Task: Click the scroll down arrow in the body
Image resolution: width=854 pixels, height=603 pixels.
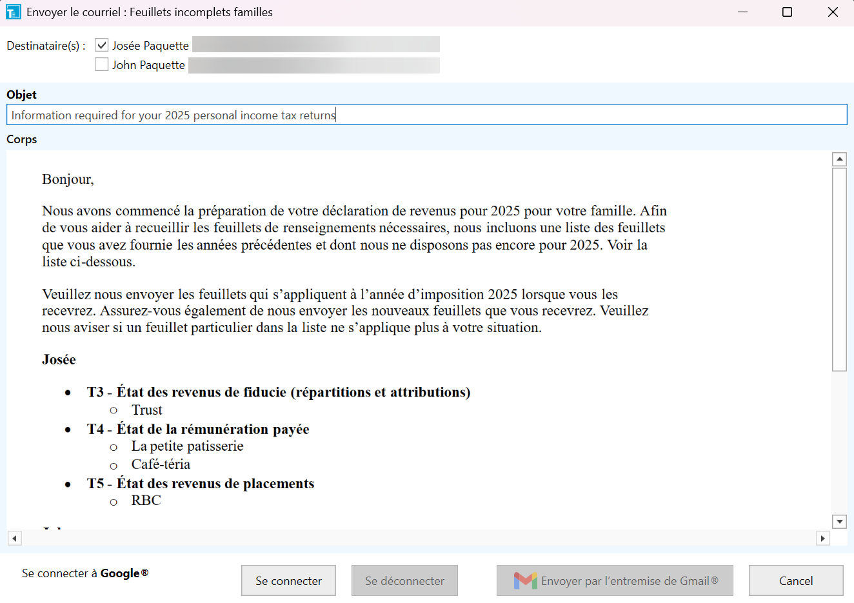Action: [x=839, y=521]
